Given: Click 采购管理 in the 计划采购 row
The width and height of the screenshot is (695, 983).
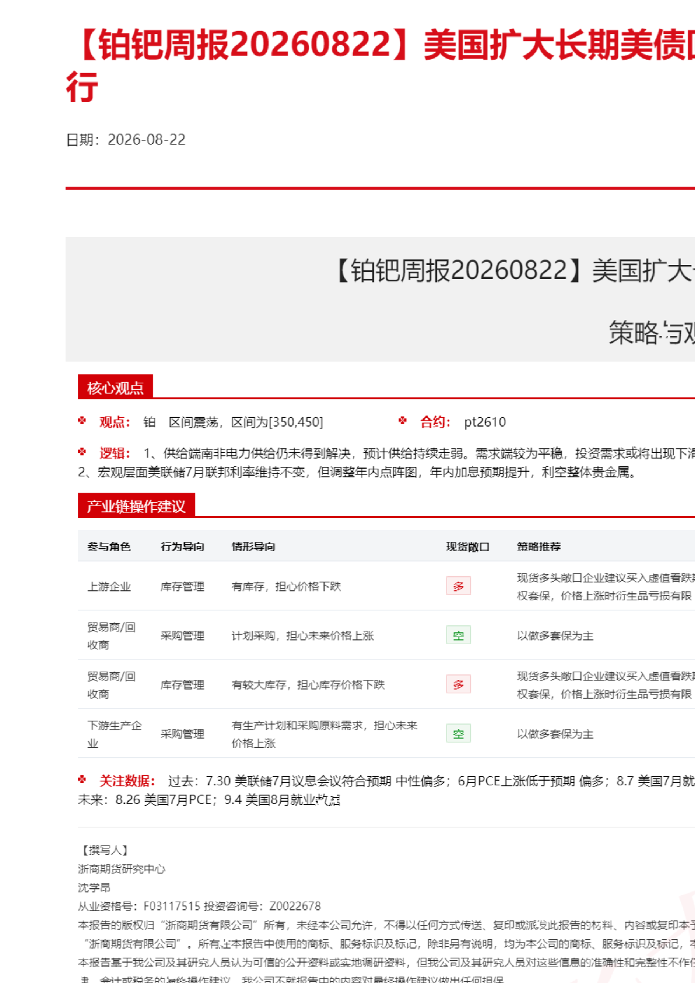Looking at the screenshot, I should [183, 635].
